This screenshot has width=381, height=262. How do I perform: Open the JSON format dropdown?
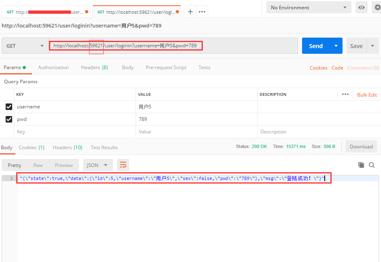(98, 165)
